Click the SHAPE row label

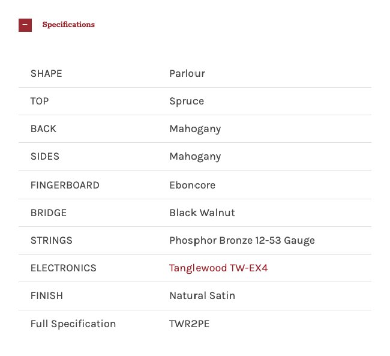click(46, 74)
